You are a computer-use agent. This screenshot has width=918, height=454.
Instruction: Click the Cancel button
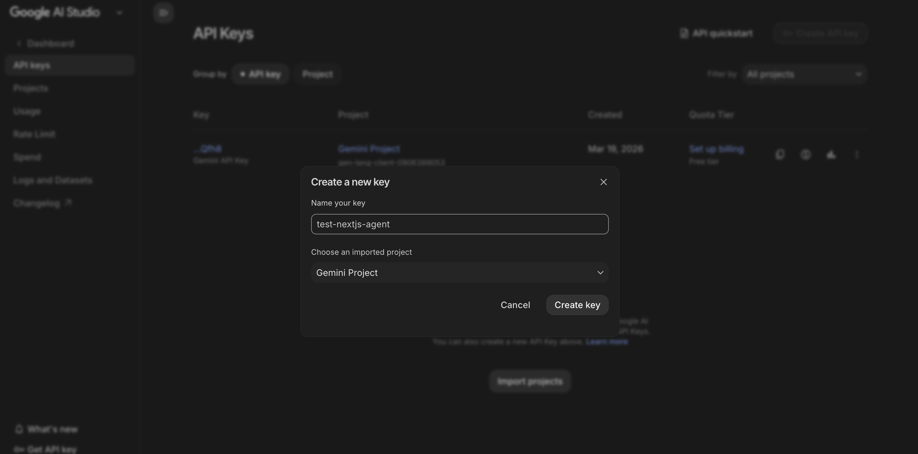click(x=515, y=305)
